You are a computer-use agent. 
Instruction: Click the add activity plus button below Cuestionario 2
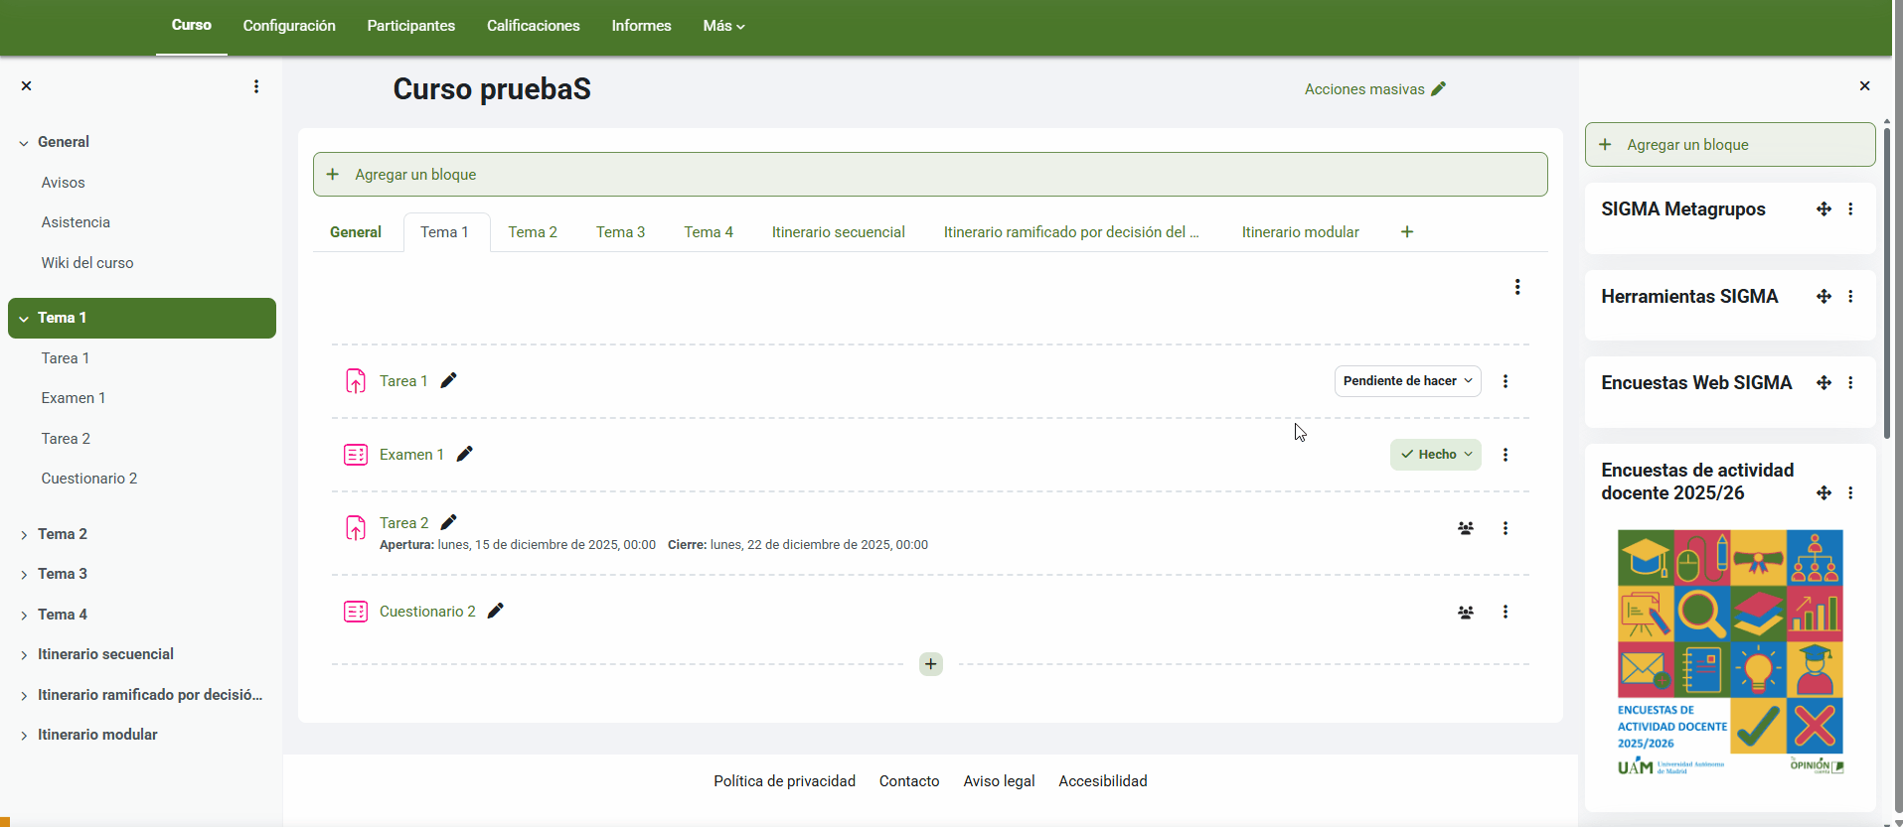(930, 664)
